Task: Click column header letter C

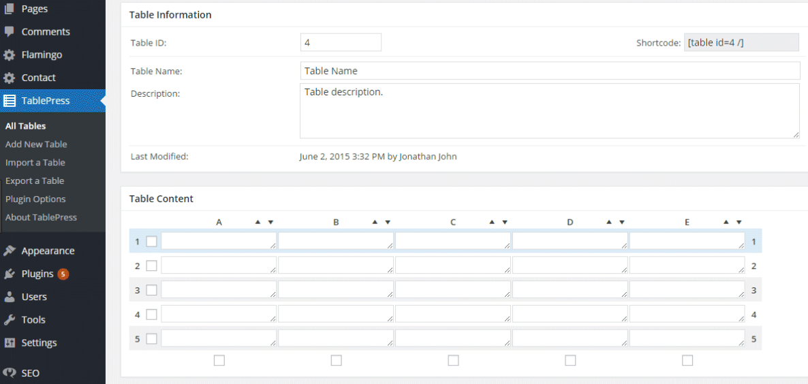Action: (x=453, y=223)
